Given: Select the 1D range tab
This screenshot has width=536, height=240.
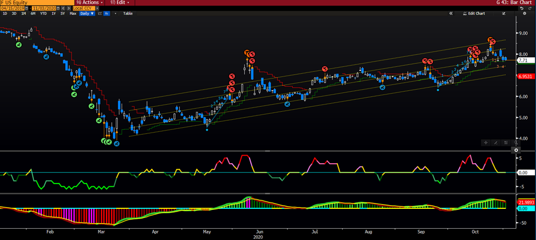Looking at the screenshot, I should tap(5, 13).
